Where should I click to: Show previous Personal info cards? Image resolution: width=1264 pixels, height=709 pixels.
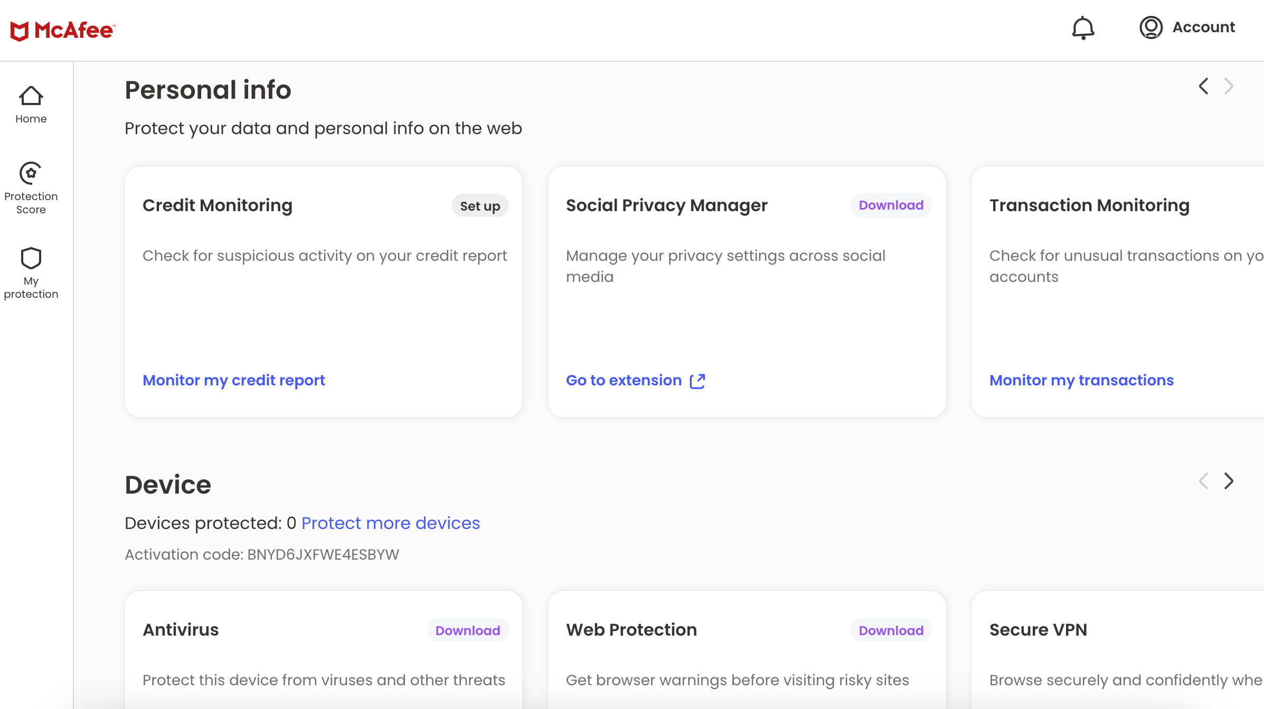1204,86
